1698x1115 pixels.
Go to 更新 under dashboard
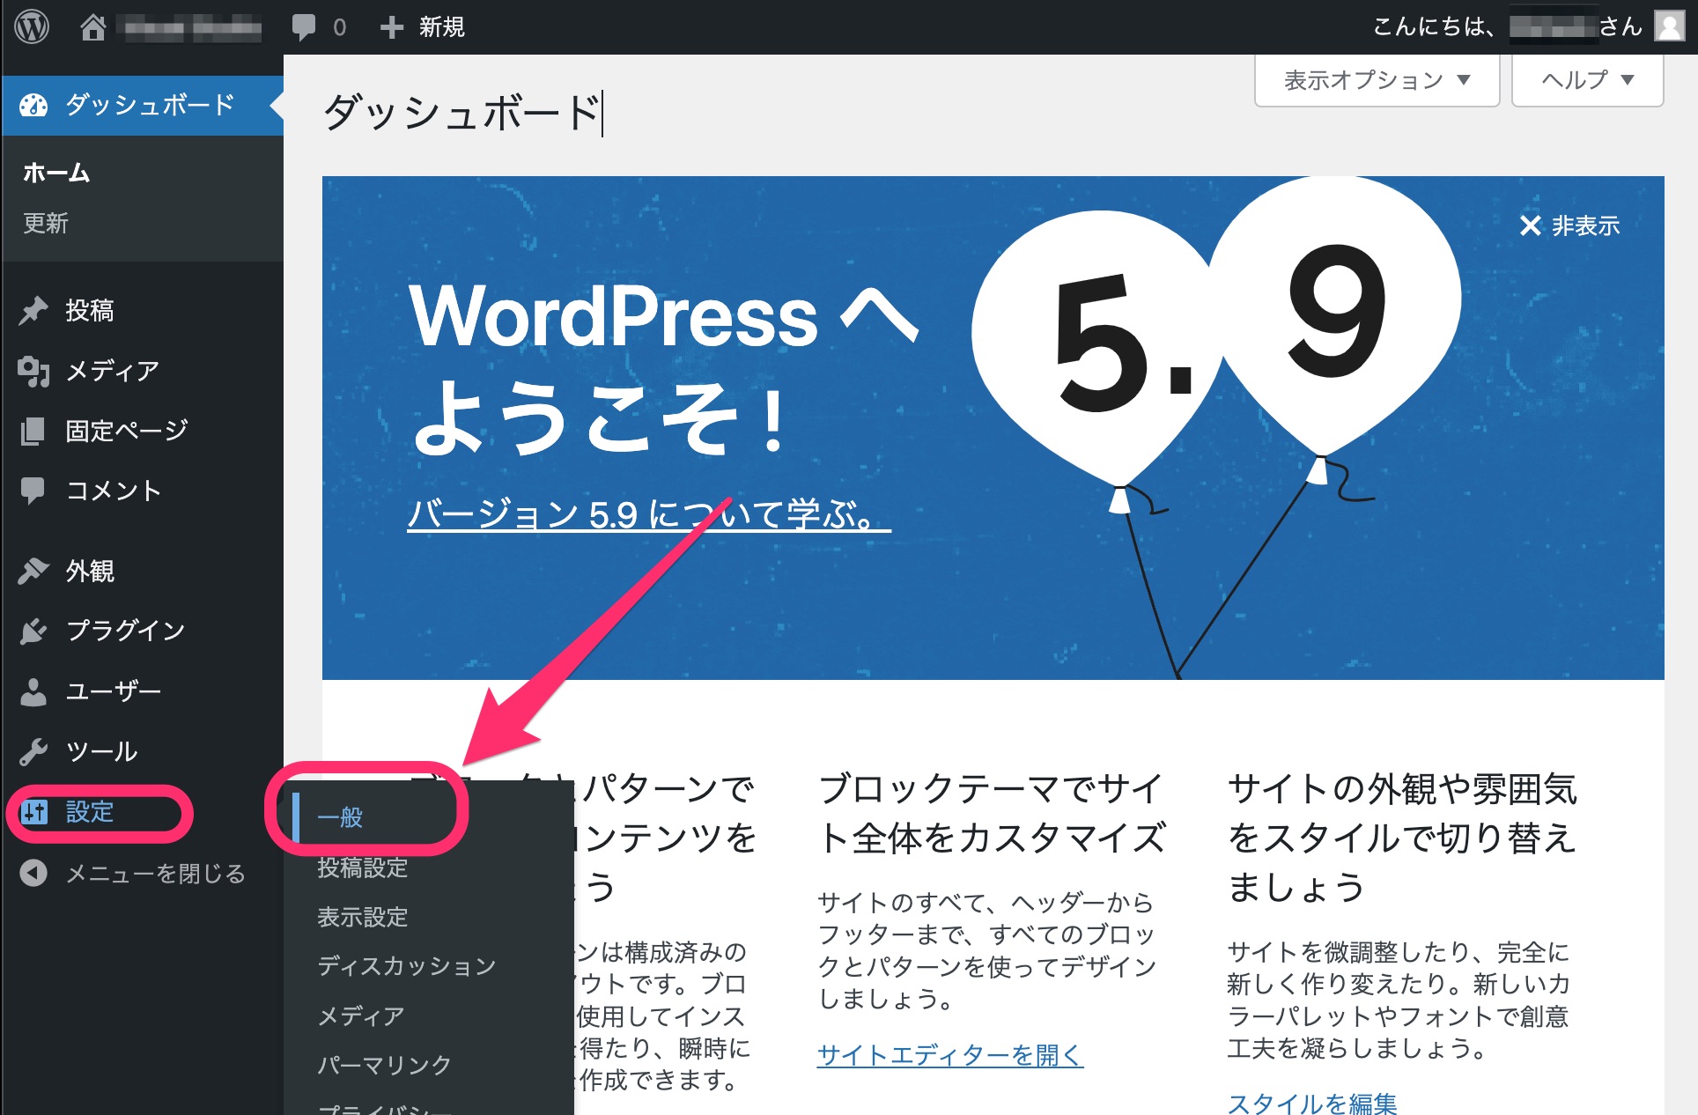[46, 223]
